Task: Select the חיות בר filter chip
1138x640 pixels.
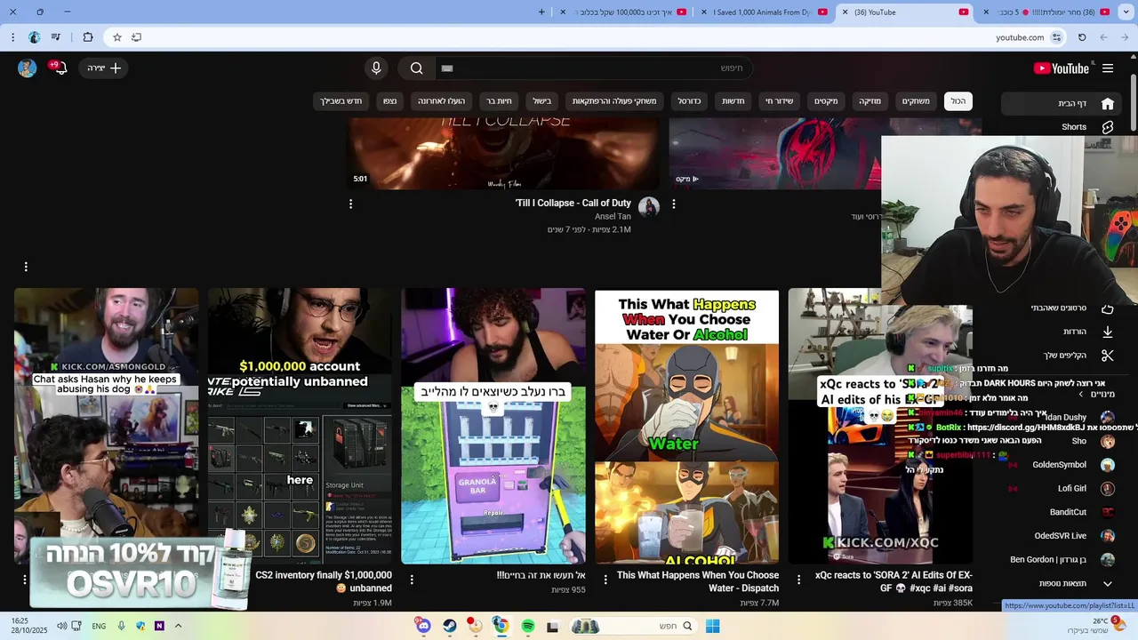Action: [499, 101]
